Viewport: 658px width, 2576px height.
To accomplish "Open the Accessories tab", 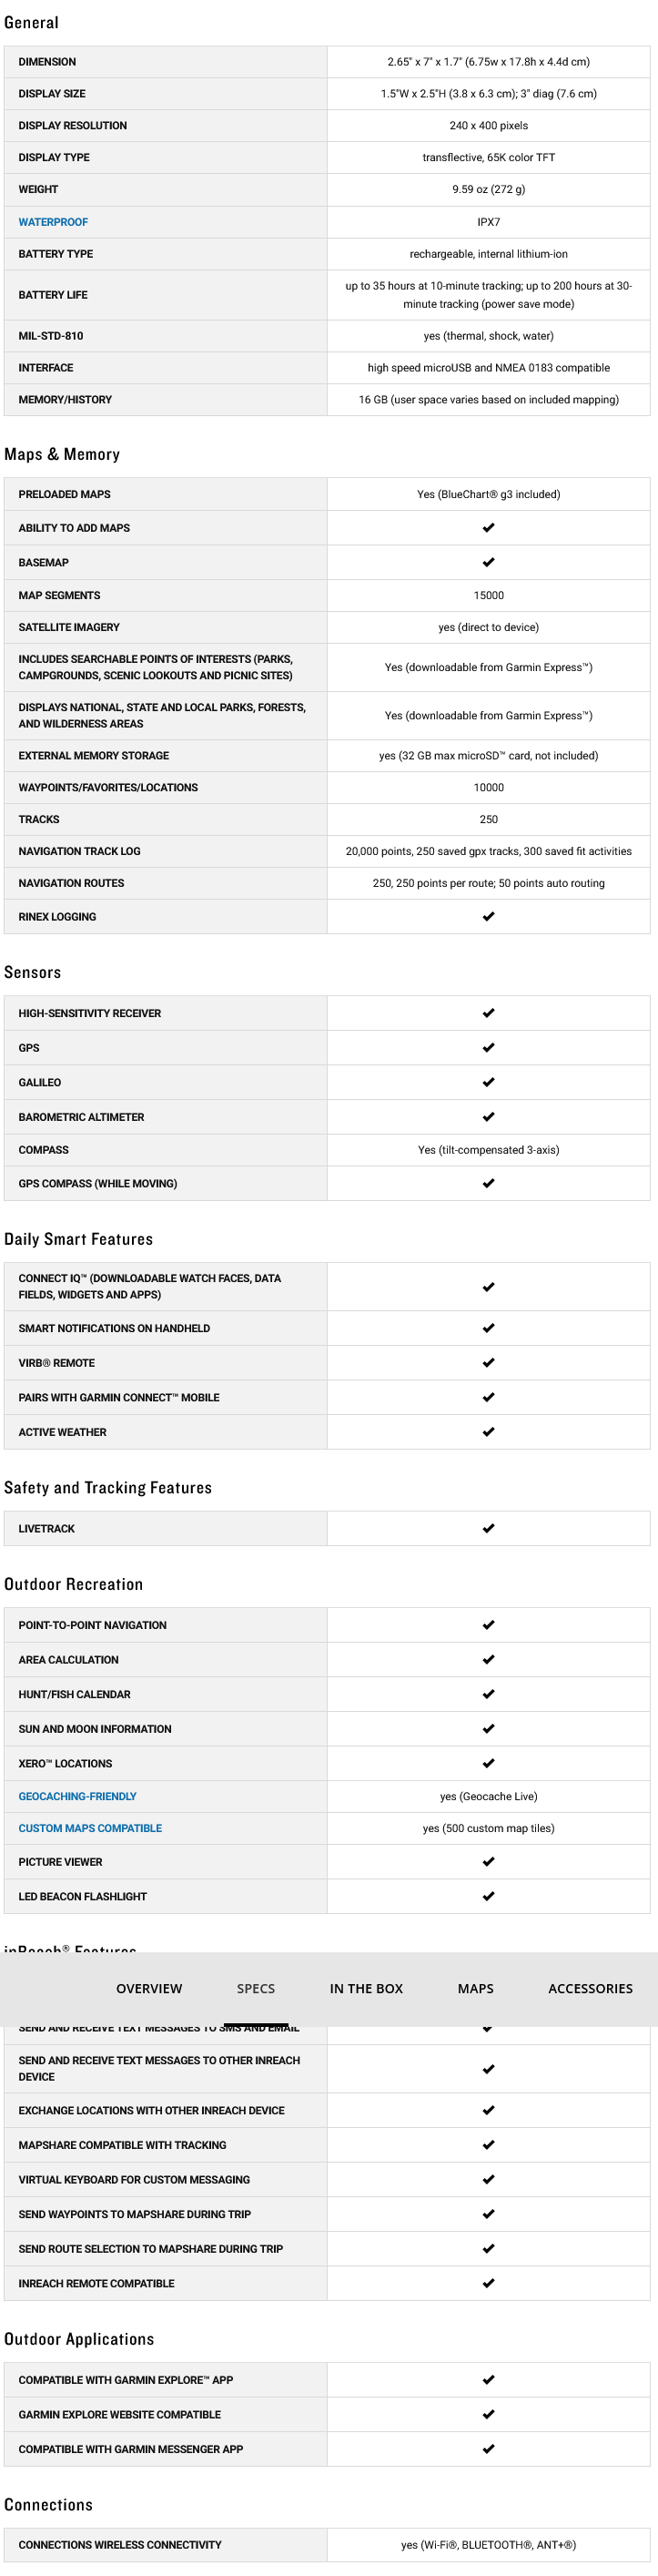I will pos(590,1988).
